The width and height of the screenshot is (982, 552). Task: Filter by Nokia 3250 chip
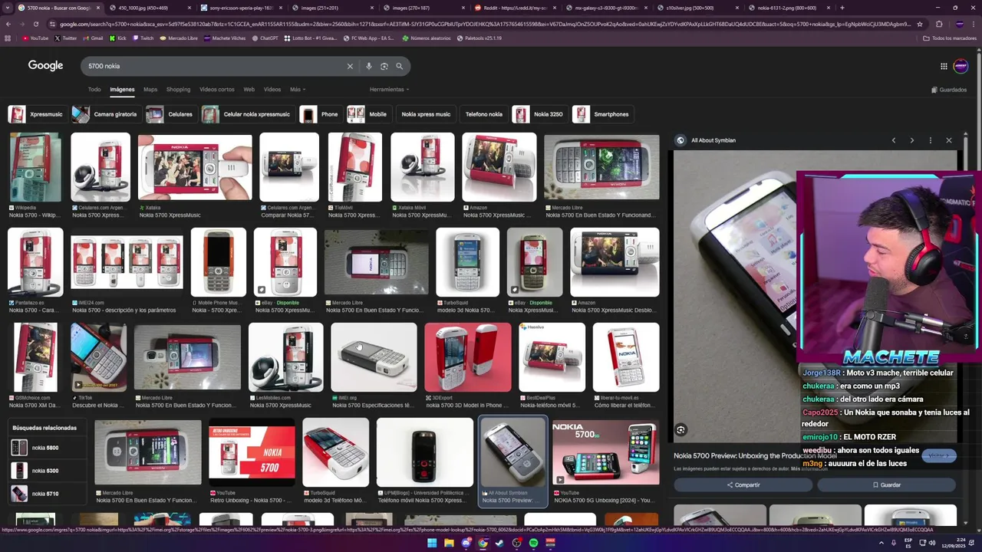(539, 114)
